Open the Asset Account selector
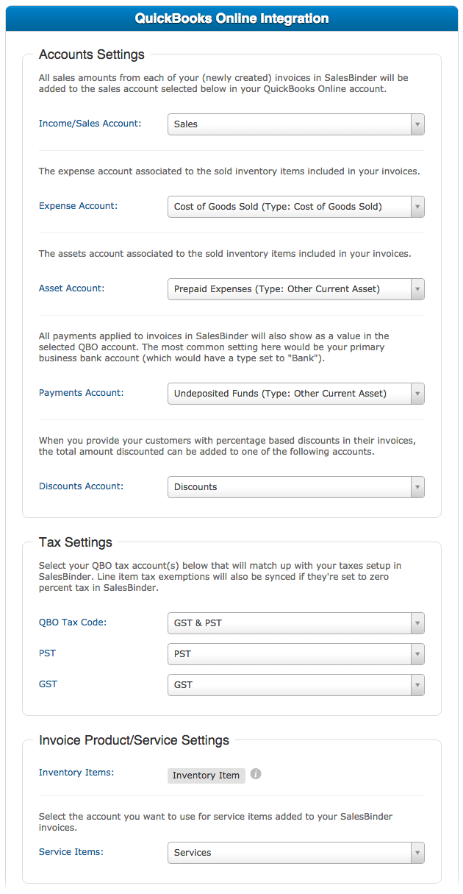The height and width of the screenshot is (894, 463). (x=295, y=289)
